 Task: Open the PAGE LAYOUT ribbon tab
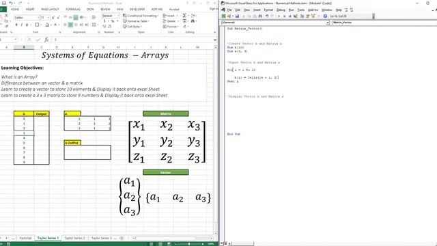coord(50,9)
